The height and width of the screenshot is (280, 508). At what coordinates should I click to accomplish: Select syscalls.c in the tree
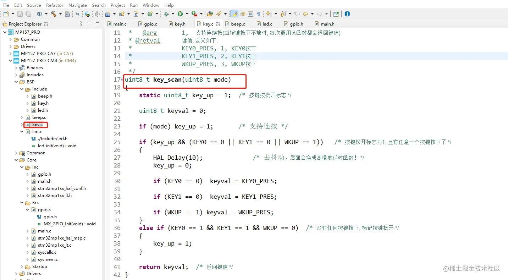(x=47, y=252)
